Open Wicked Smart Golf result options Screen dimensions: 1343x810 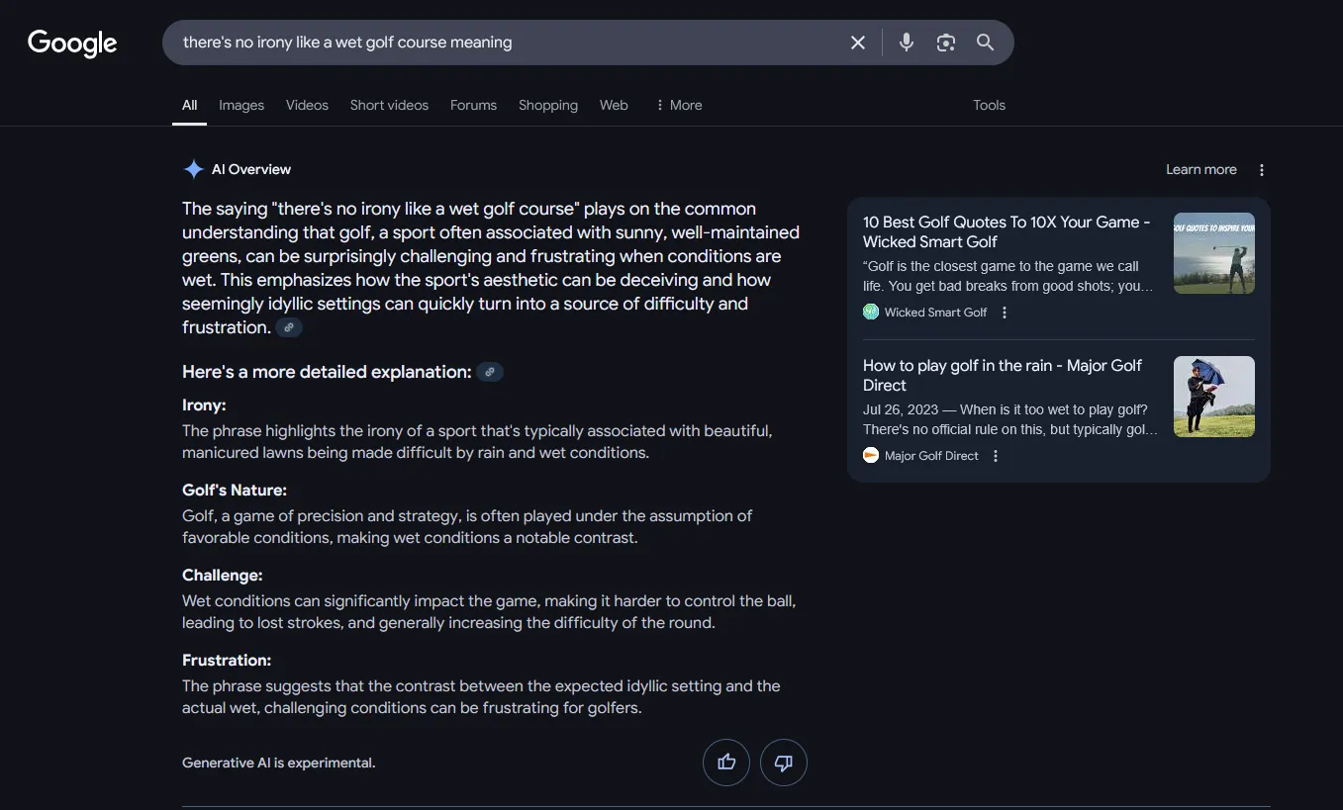[x=1005, y=313]
